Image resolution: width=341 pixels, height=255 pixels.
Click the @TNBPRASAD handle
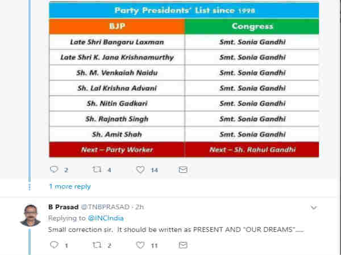105,207
